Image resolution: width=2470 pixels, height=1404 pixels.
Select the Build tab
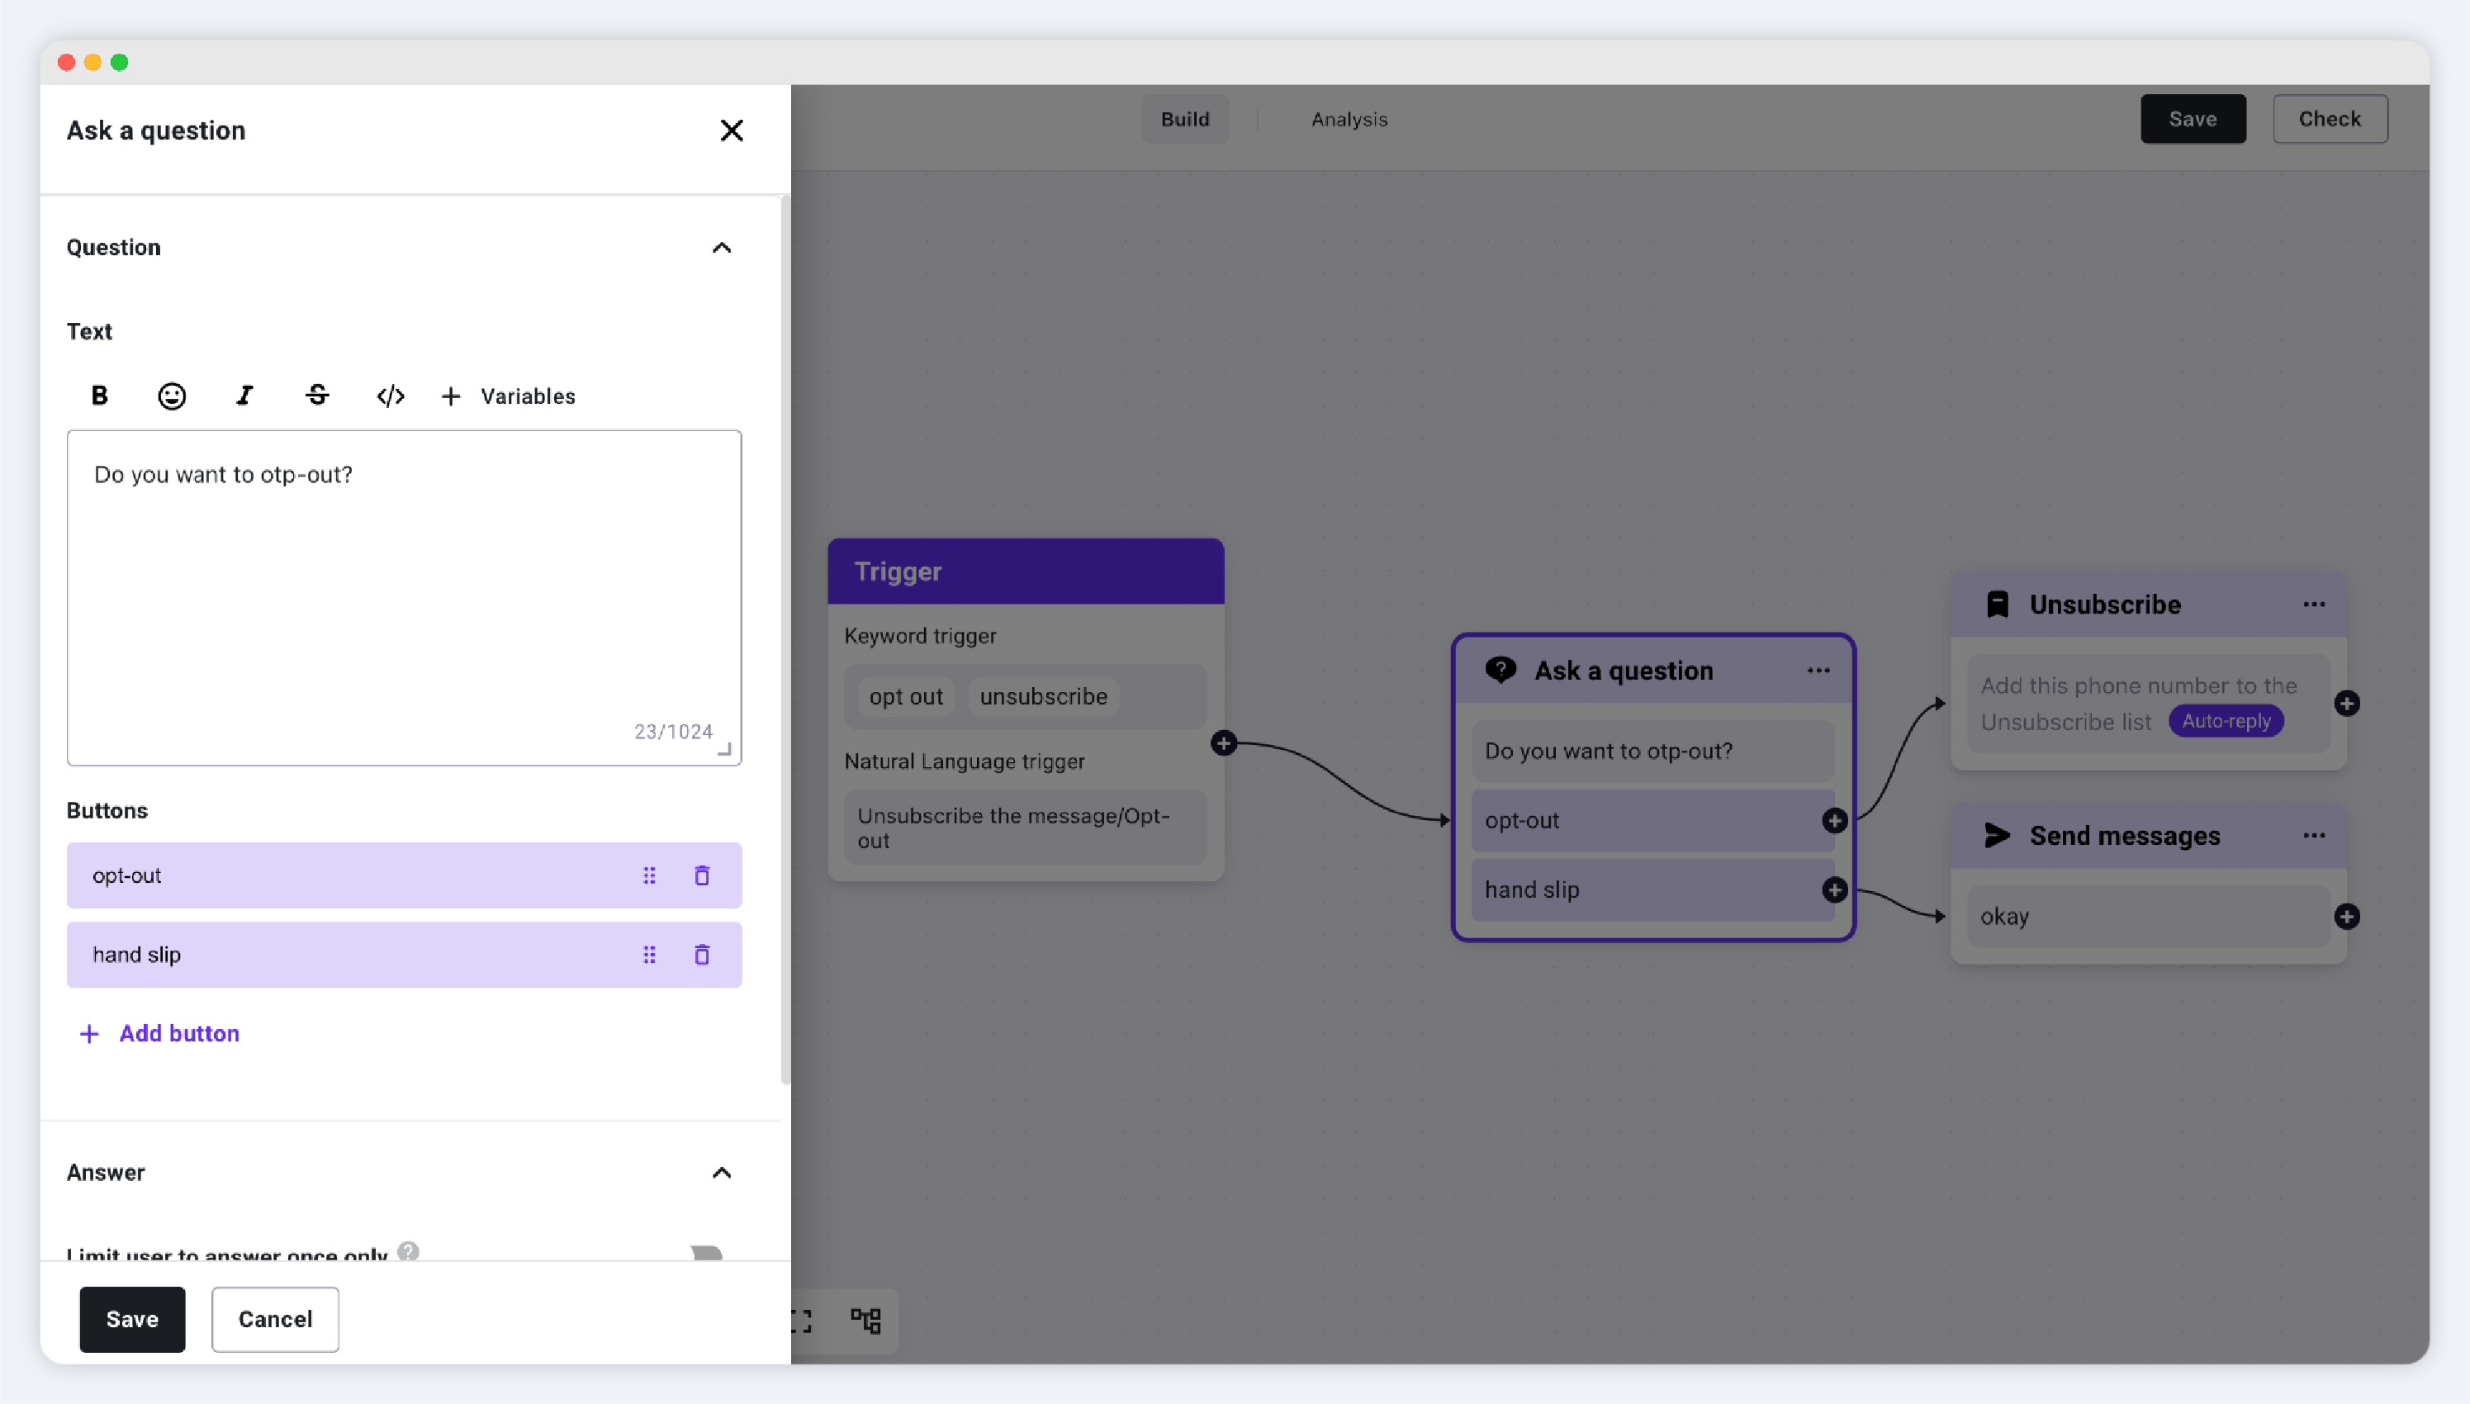[1185, 120]
